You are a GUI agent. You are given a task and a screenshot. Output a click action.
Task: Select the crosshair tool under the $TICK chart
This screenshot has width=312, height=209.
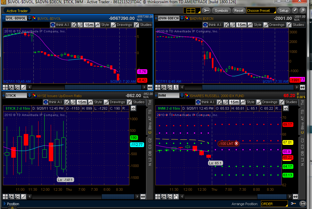(5, 197)
